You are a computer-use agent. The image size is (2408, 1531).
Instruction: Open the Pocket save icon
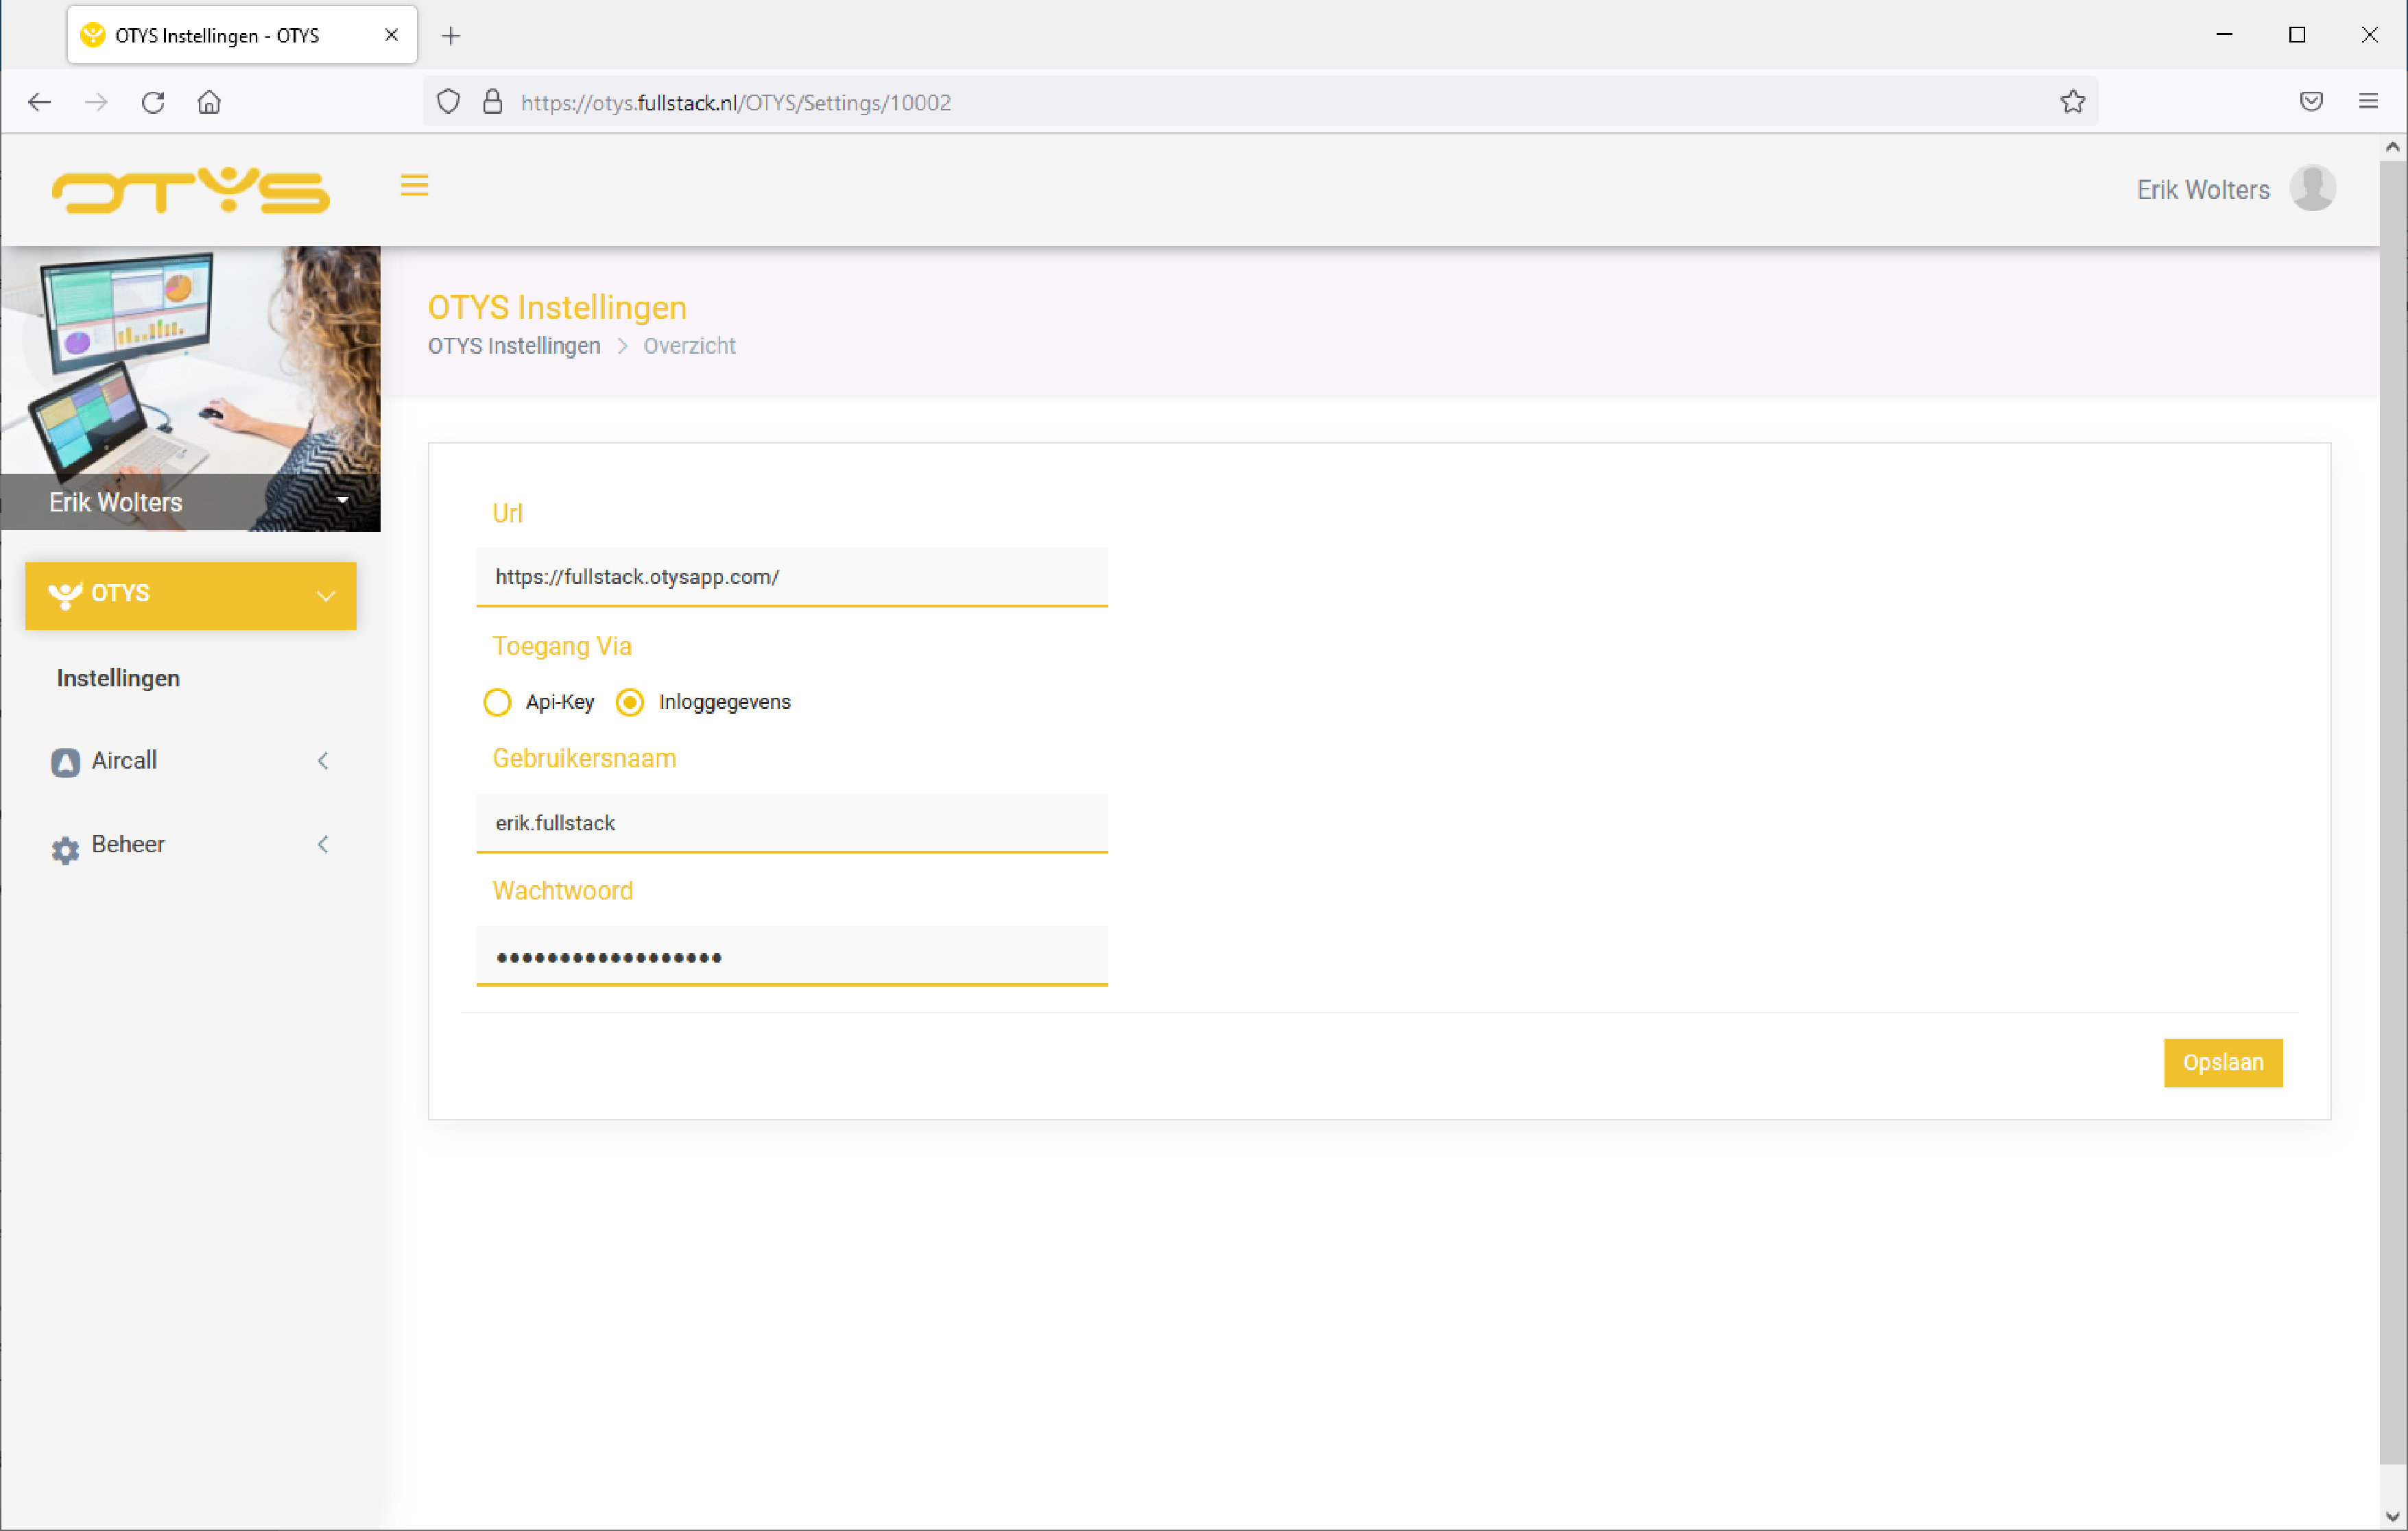(x=2311, y=102)
